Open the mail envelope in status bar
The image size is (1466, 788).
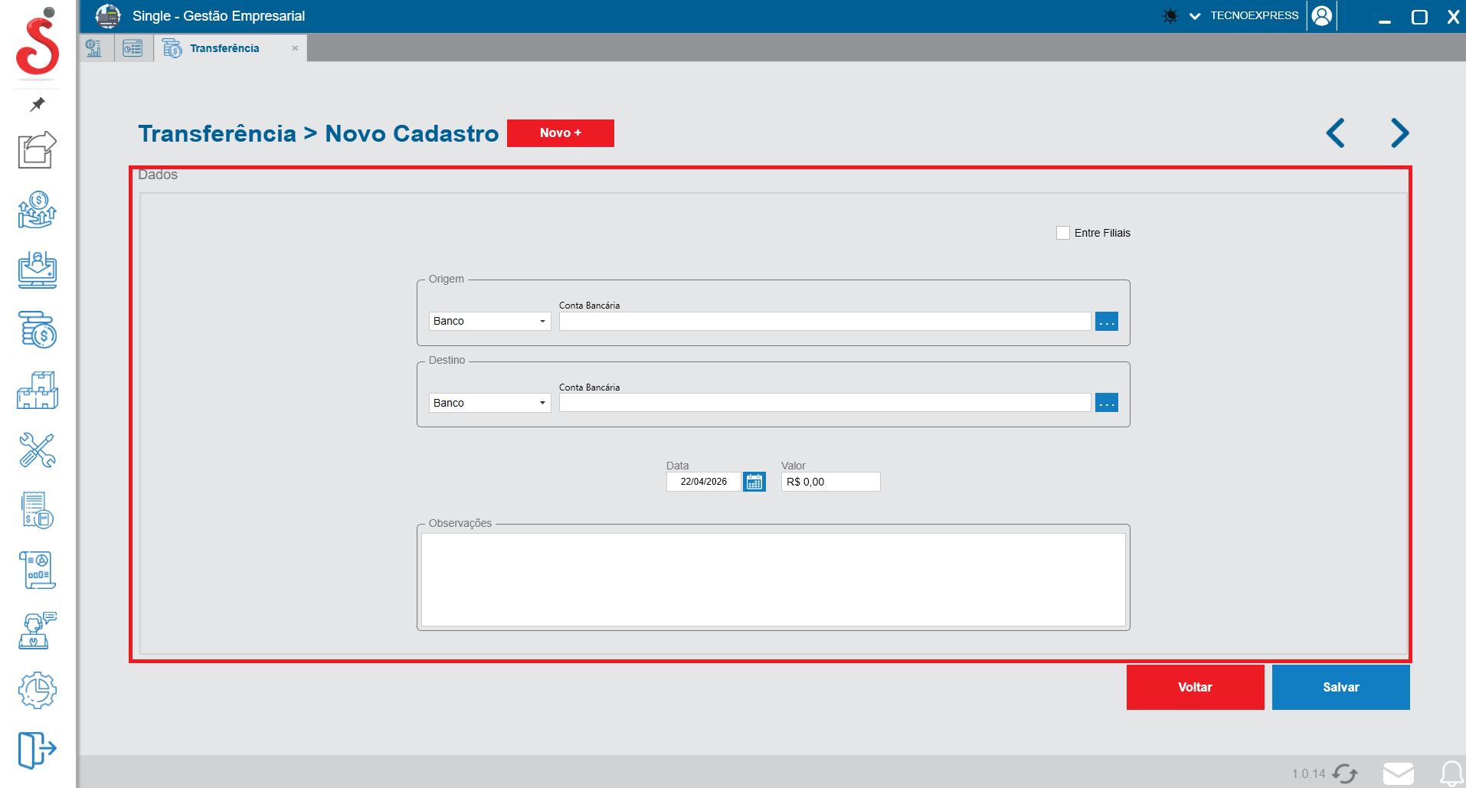pyautogui.click(x=1398, y=773)
